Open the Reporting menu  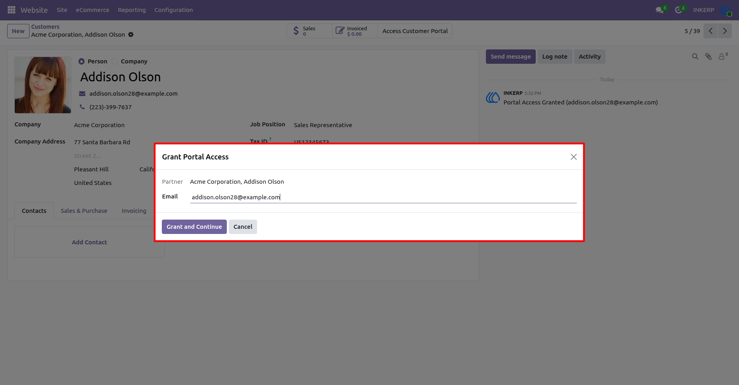pyautogui.click(x=132, y=10)
